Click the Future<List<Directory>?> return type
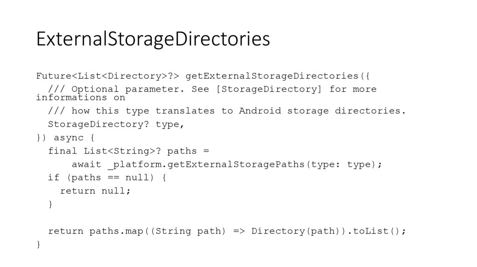477x267 pixels. 108,76
